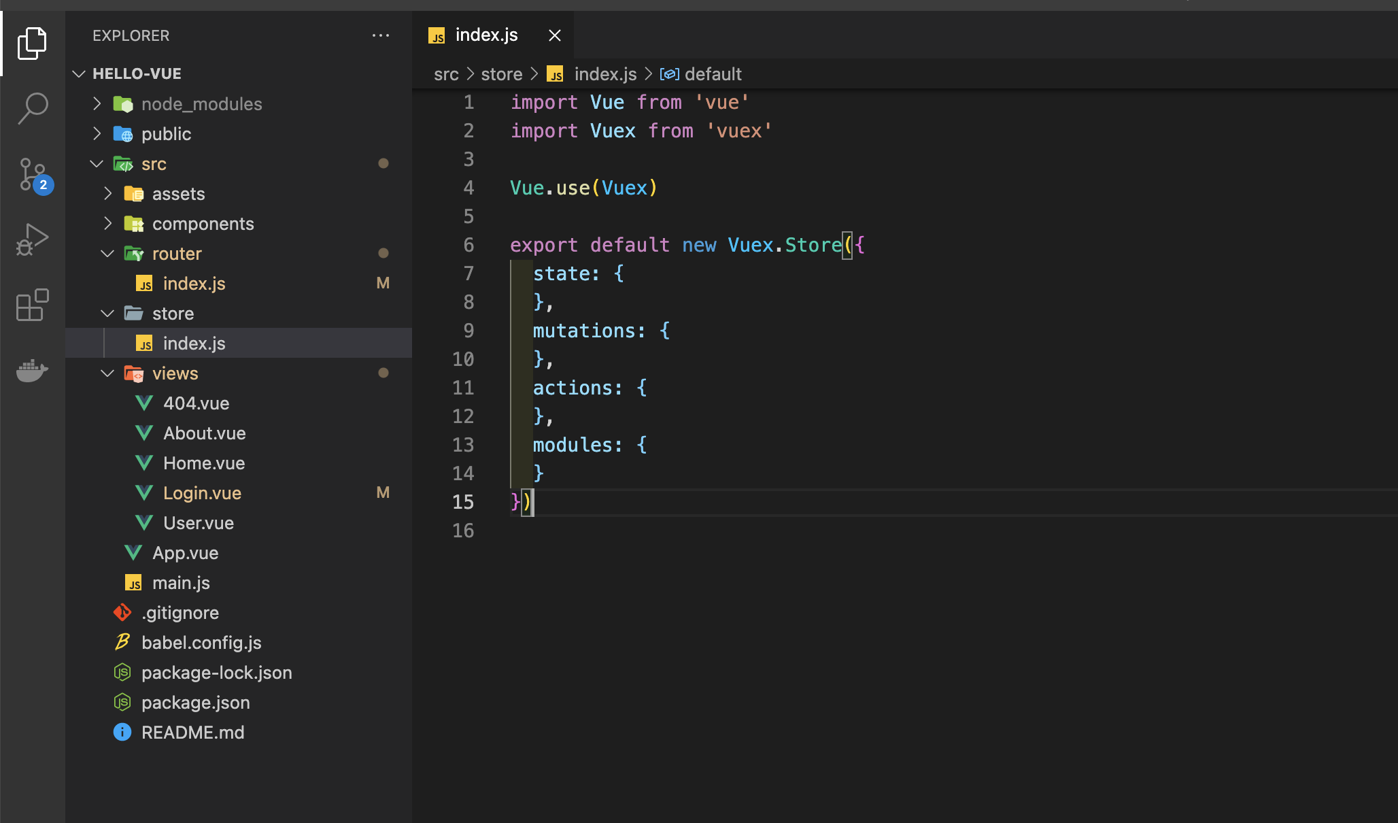Click the info icon beside README.md

(122, 732)
